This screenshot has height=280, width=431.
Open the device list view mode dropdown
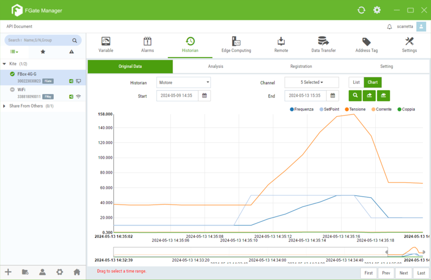(14, 51)
